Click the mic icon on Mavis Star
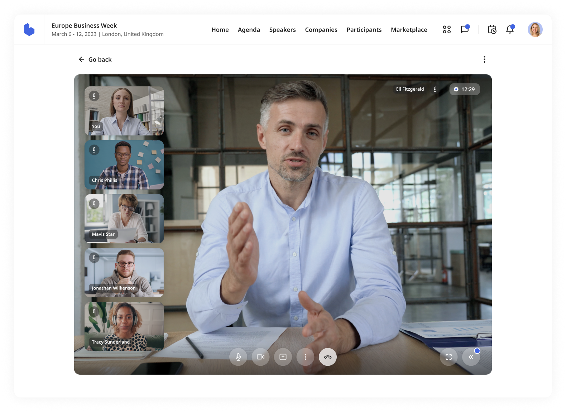This screenshot has width=566, height=412. coord(94,203)
